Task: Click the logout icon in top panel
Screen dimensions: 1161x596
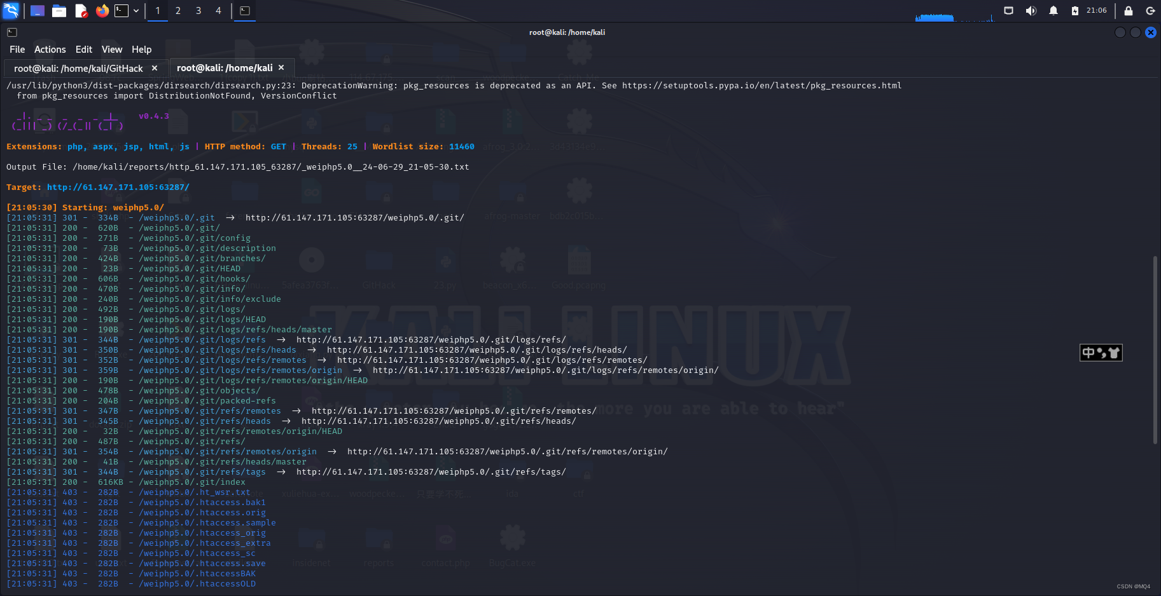Action: pos(1150,10)
